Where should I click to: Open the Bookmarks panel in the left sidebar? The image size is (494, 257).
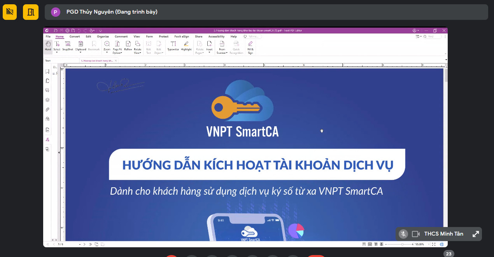47,72
